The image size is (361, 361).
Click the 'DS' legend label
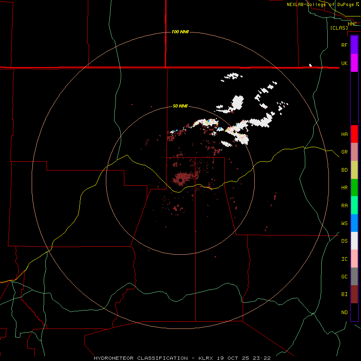click(x=344, y=241)
